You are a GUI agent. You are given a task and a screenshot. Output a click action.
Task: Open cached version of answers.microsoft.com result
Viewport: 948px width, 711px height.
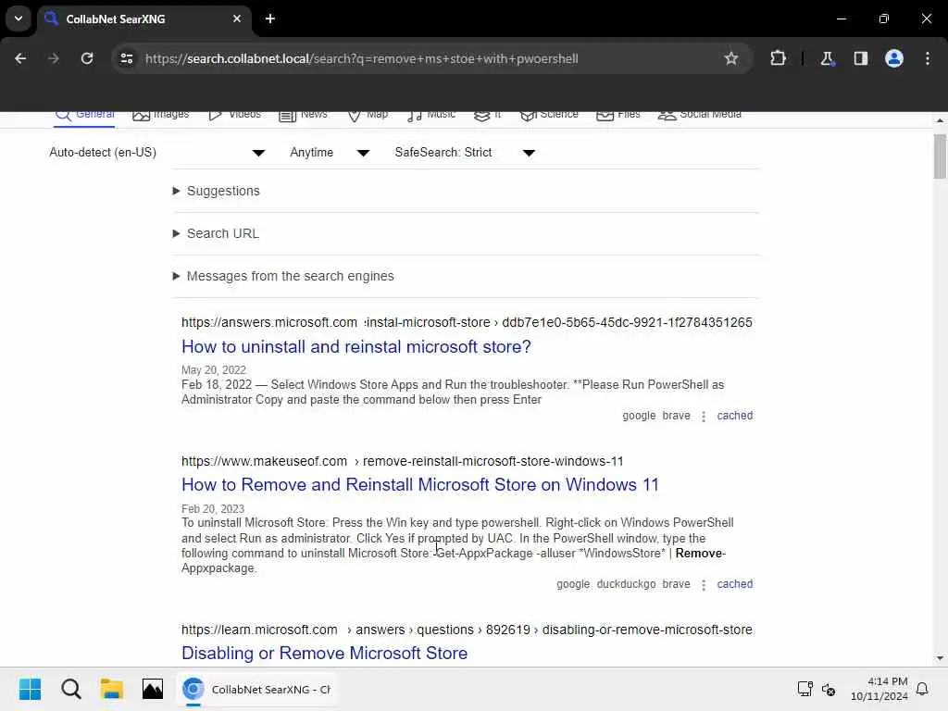point(734,416)
